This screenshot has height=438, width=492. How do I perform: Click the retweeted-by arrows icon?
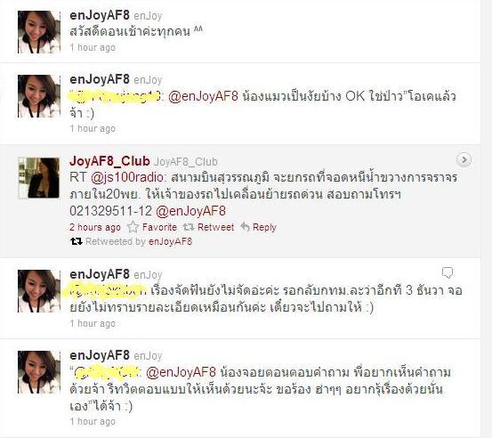click(77, 241)
